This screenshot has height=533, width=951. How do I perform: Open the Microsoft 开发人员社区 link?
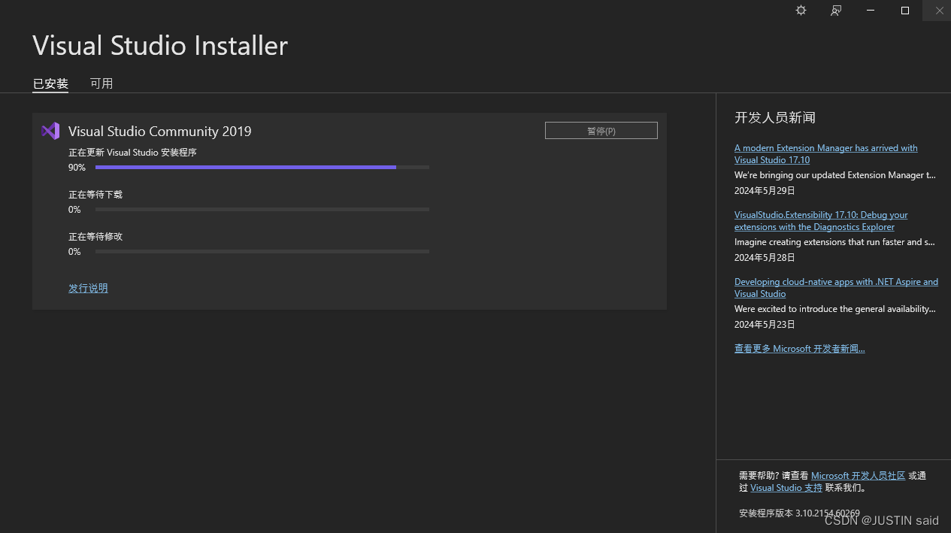pos(859,476)
